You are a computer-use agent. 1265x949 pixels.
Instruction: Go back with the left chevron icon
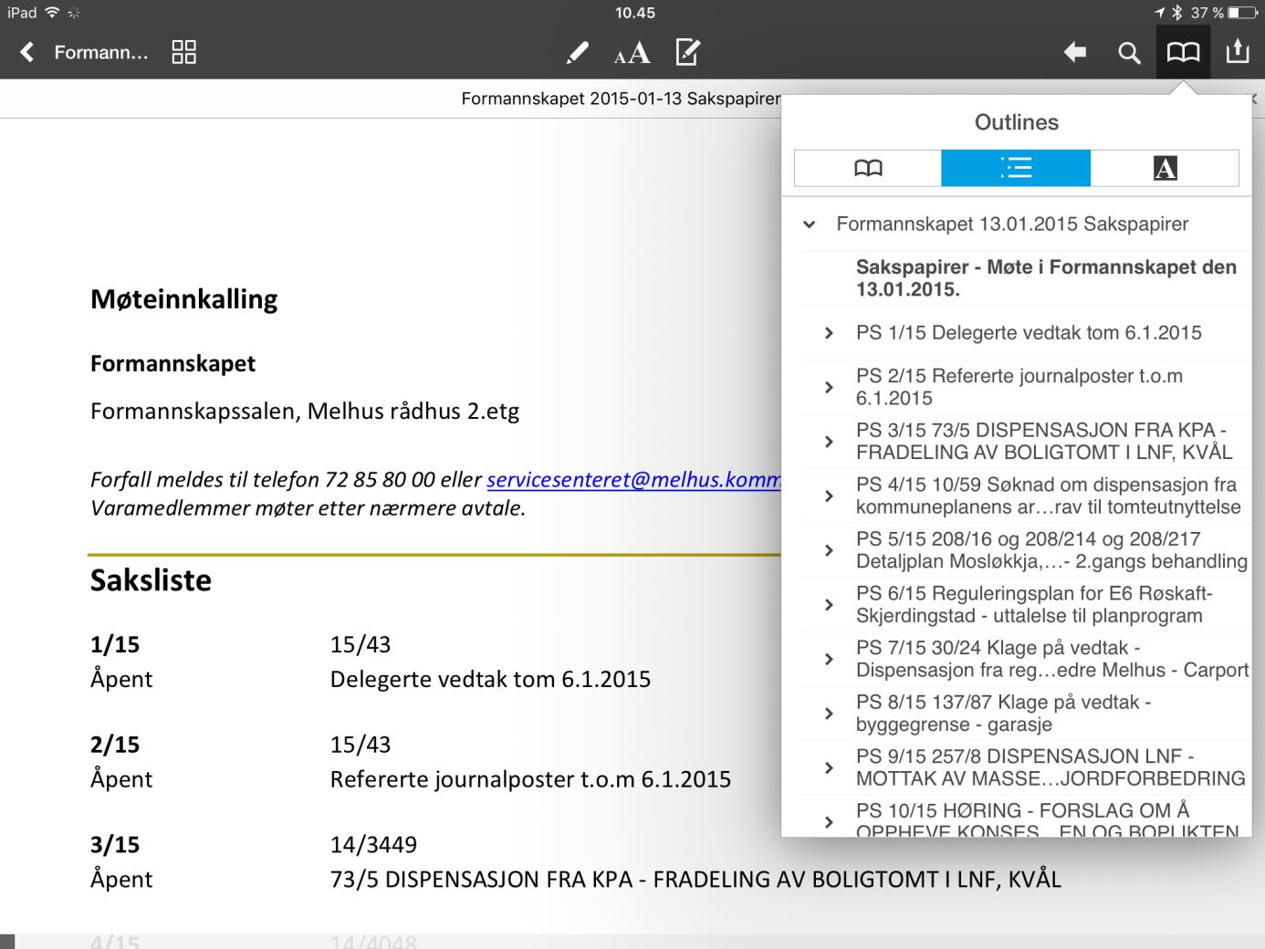tap(27, 52)
